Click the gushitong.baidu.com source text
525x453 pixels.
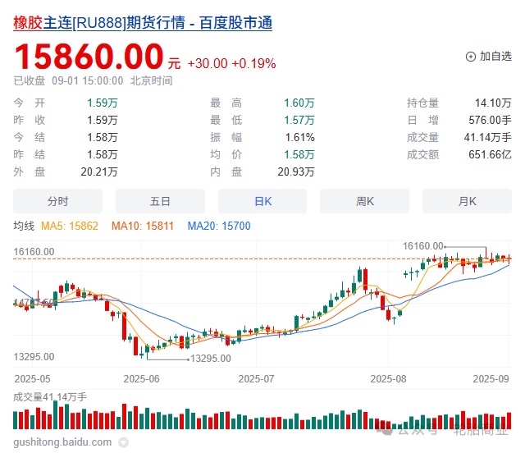coord(62,442)
